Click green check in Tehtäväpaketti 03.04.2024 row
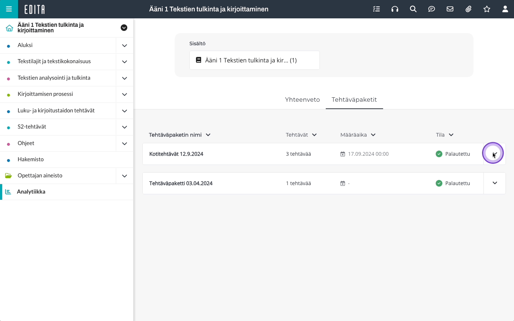The image size is (514, 321). click(x=439, y=183)
